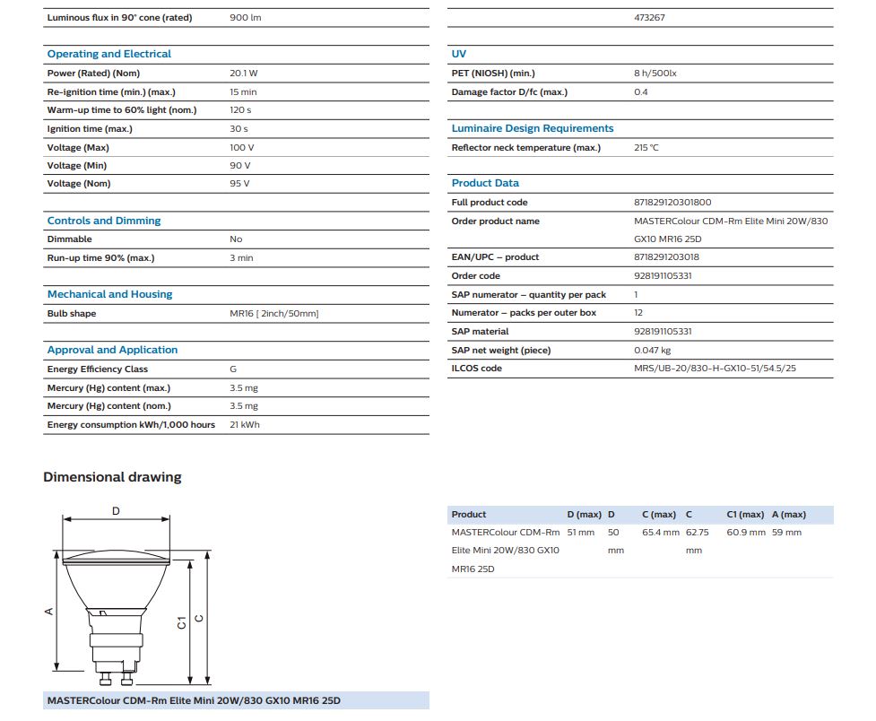Click the lamp dimensional drawing image
Viewport: 876px width, 721px height.
(128, 595)
